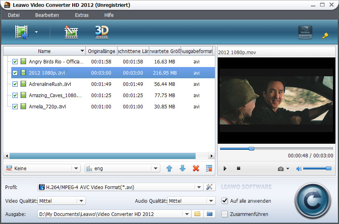Click the Add Video toolbar icon

[21, 32]
